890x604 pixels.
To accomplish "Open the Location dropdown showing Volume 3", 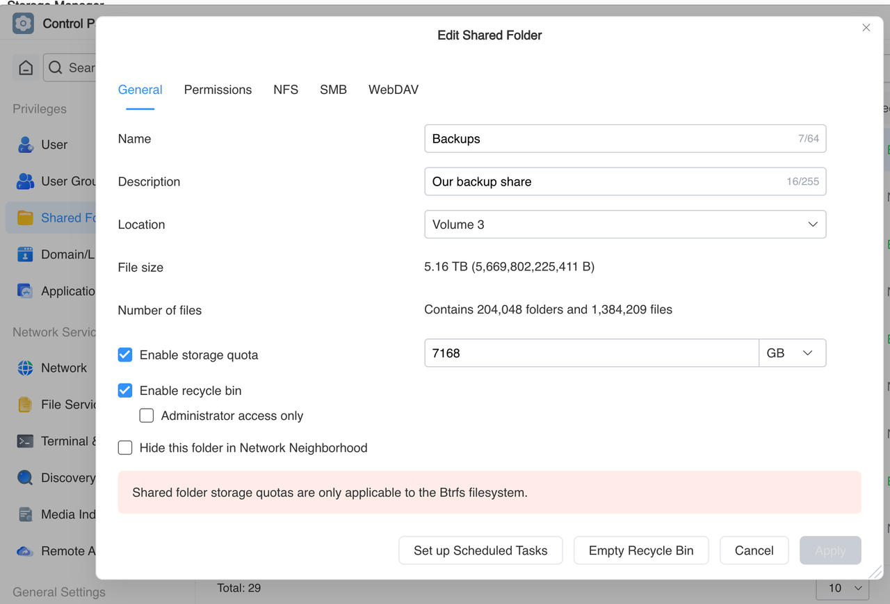I will click(625, 225).
